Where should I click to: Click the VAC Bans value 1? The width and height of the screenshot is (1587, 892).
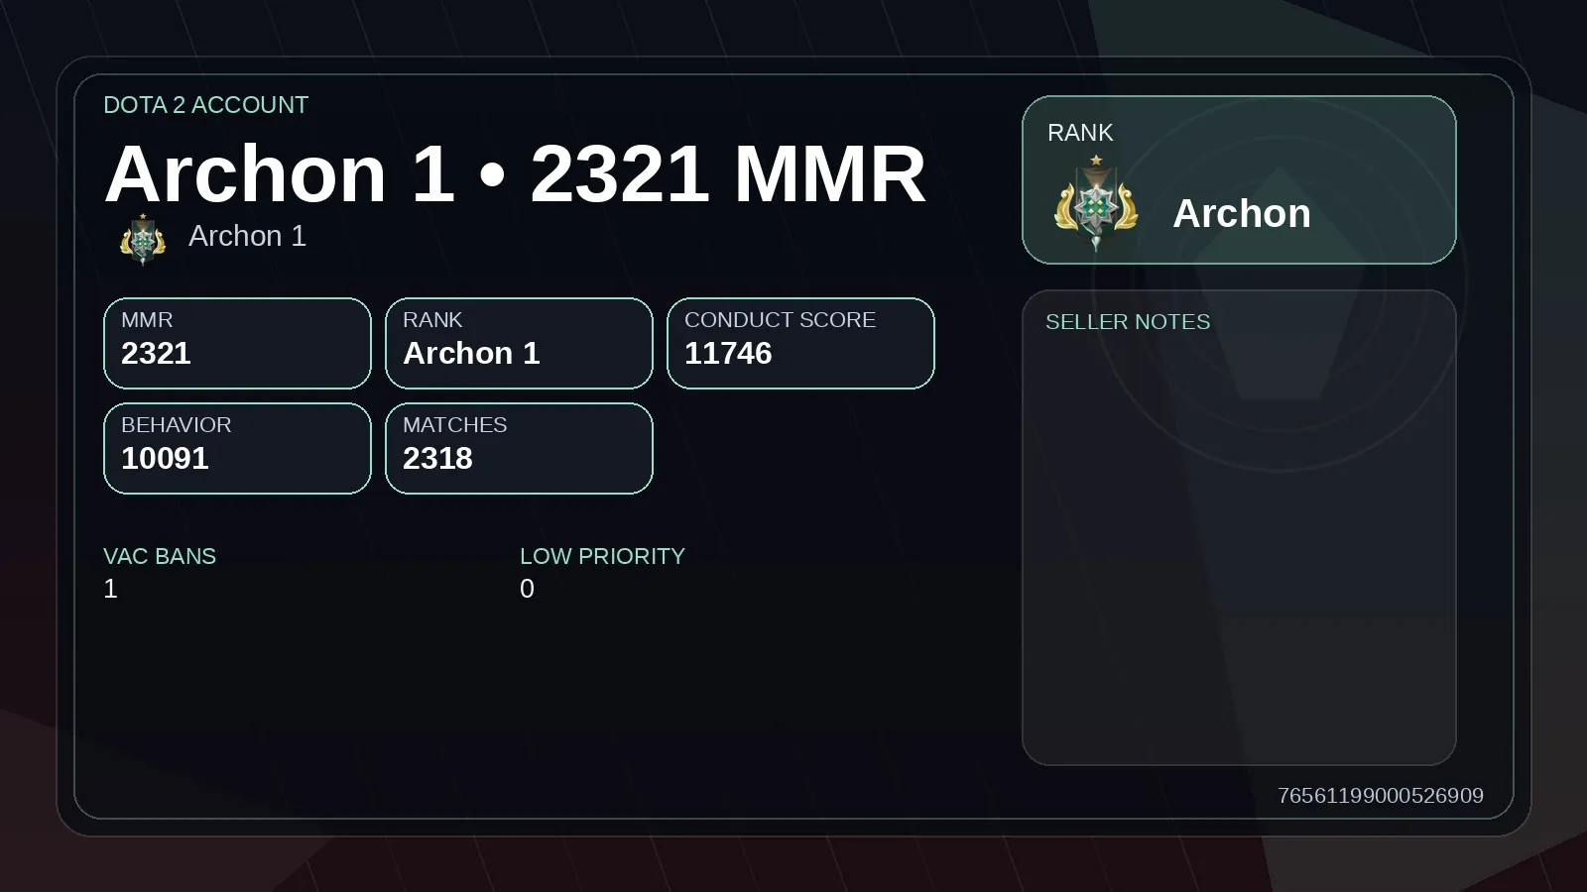pyautogui.click(x=110, y=589)
